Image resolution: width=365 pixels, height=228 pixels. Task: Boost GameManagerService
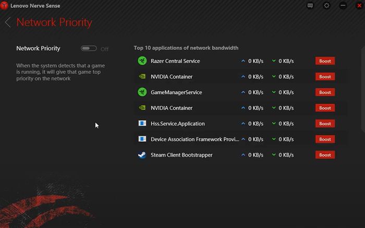(325, 92)
